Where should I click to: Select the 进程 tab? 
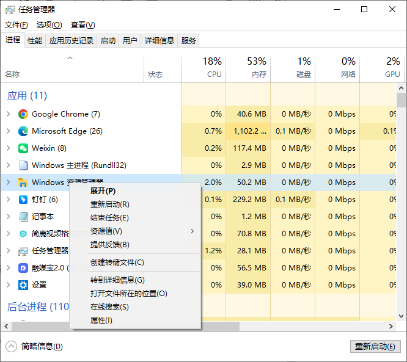[13, 40]
